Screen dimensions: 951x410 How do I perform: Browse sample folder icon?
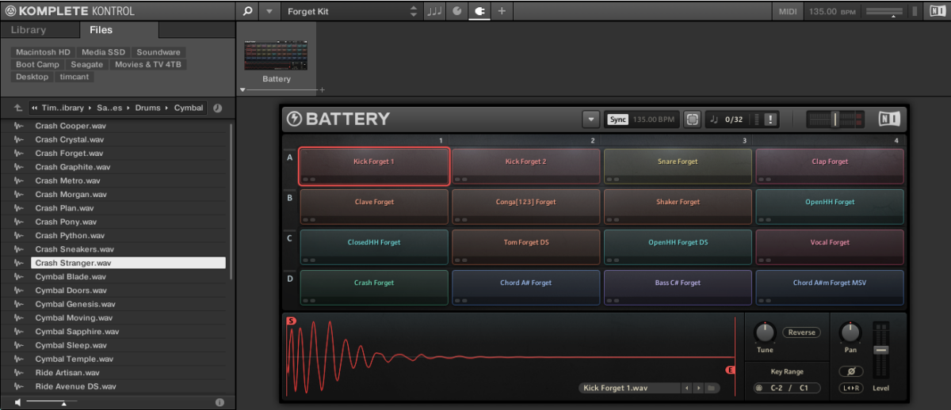(712, 388)
